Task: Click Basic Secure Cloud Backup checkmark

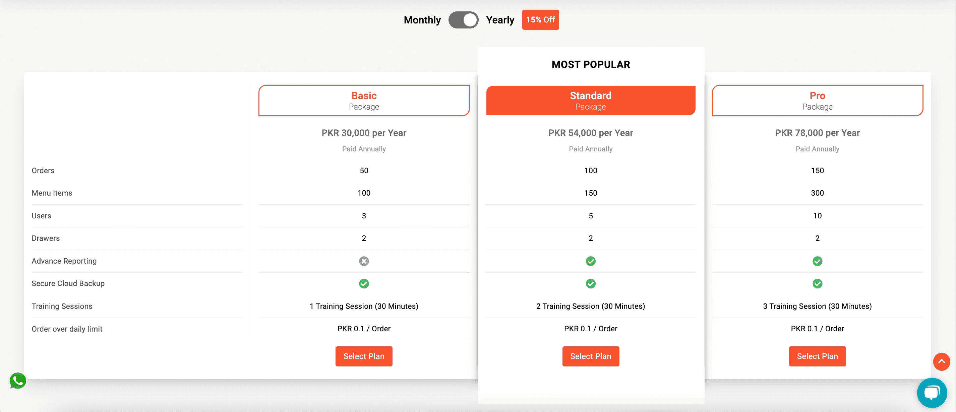Action: (x=364, y=284)
